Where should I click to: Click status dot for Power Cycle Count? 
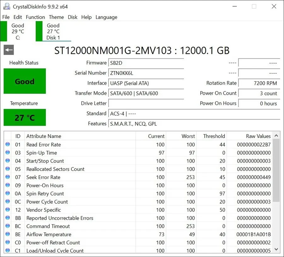(x=8, y=201)
